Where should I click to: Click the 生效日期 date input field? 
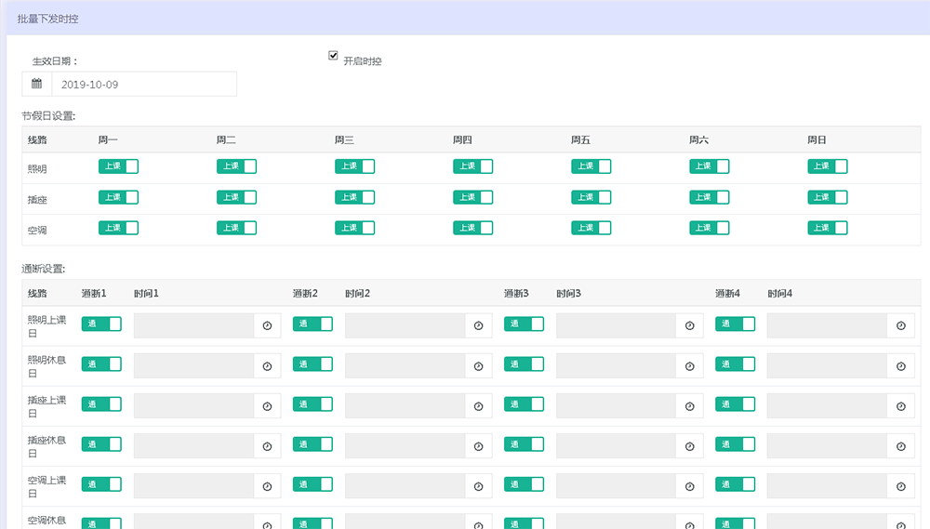[x=144, y=85]
